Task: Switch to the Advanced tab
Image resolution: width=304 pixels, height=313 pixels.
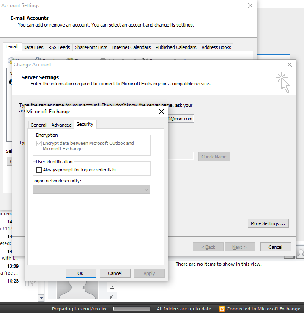Action: click(61, 125)
